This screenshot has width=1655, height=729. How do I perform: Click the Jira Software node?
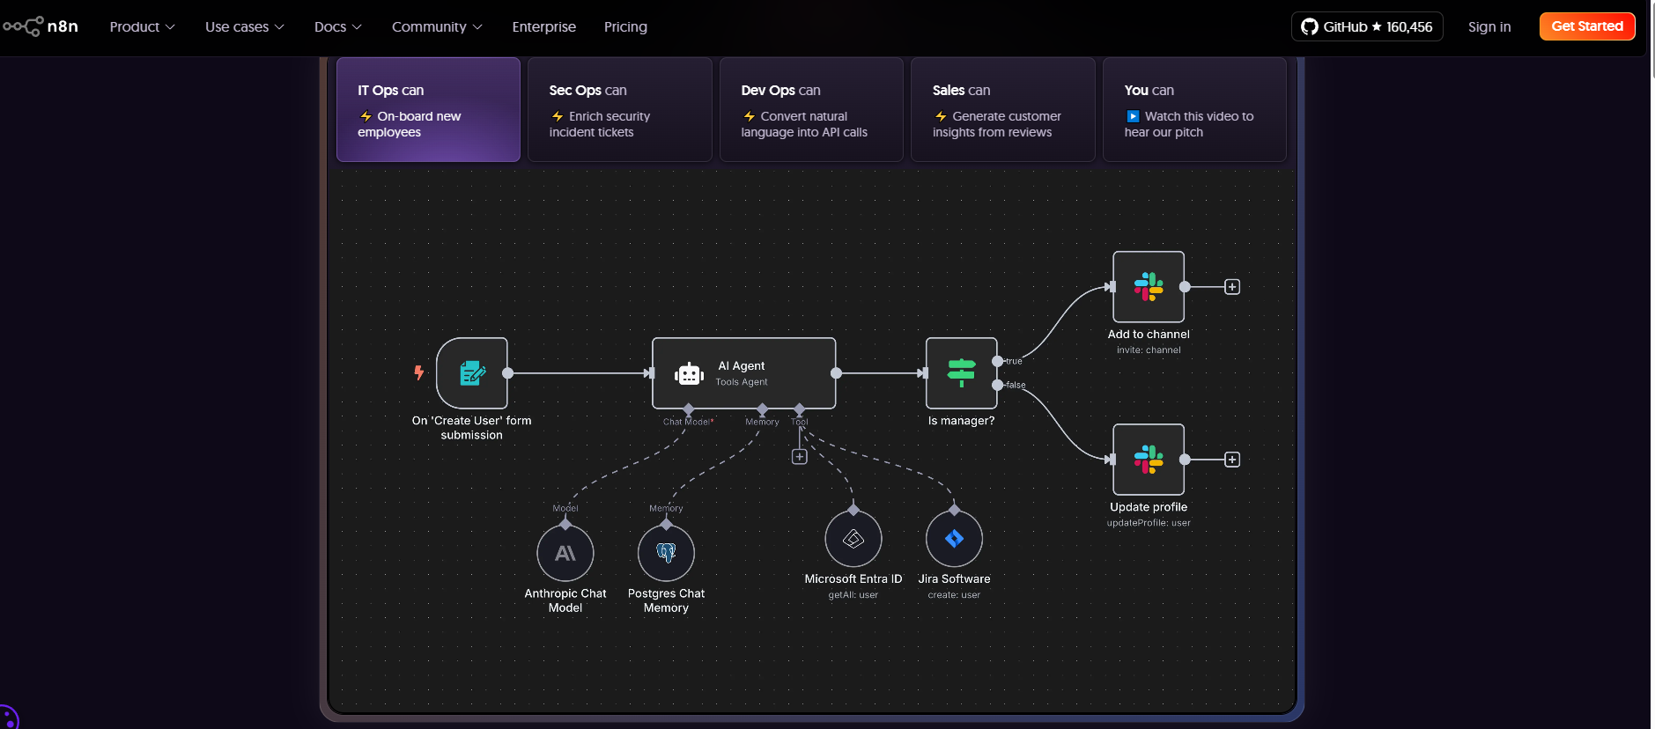pyautogui.click(x=954, y=539)
